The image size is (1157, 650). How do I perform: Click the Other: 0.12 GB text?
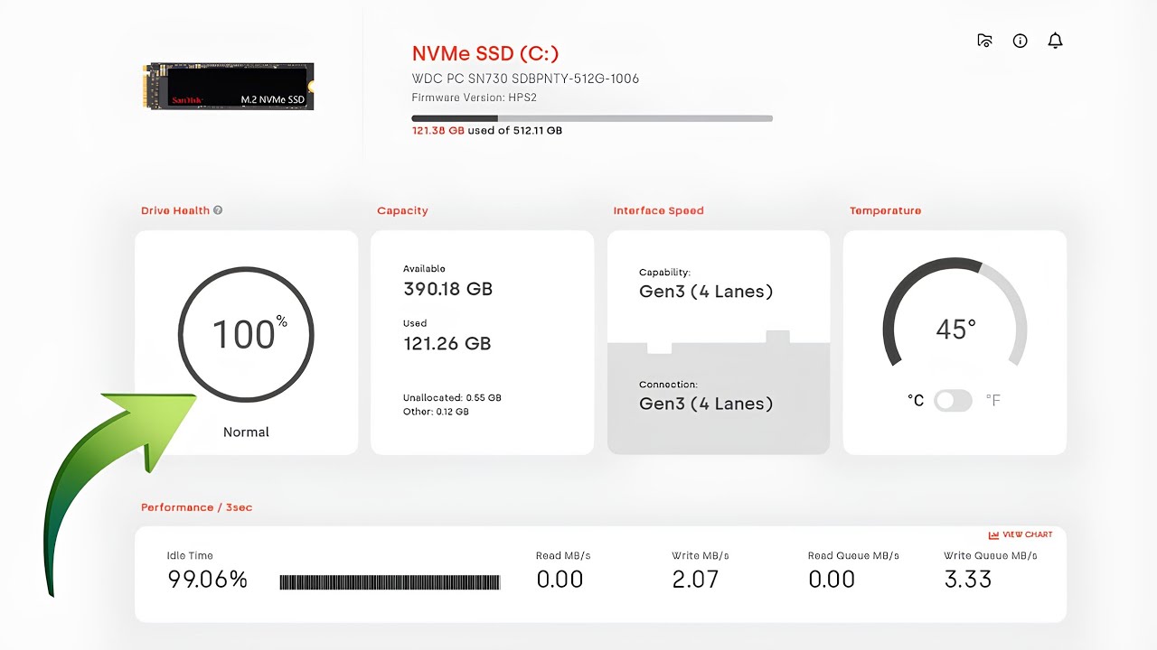point(436,412)
